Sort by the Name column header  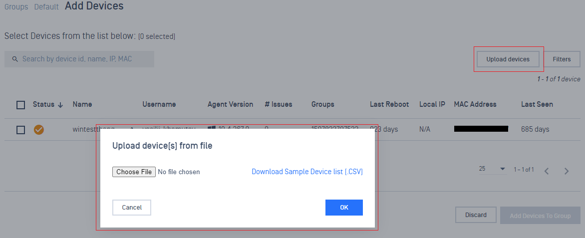pyautogui.click(x=82, y=104)
